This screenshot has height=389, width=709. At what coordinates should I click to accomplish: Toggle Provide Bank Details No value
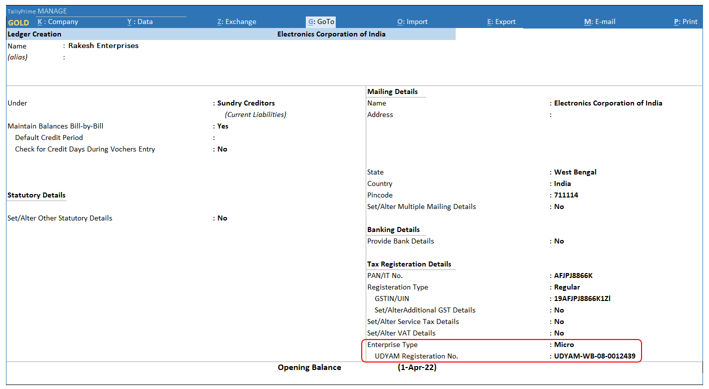click(x=559, y=241)
